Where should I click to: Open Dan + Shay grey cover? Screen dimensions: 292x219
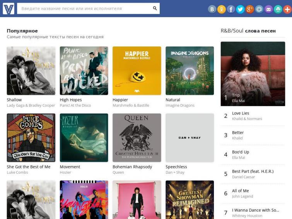190,137
